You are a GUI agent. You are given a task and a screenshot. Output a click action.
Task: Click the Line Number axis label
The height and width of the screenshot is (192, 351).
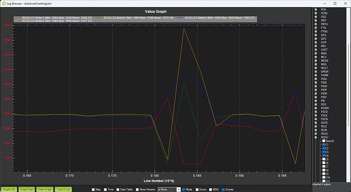tap(159, 181)
